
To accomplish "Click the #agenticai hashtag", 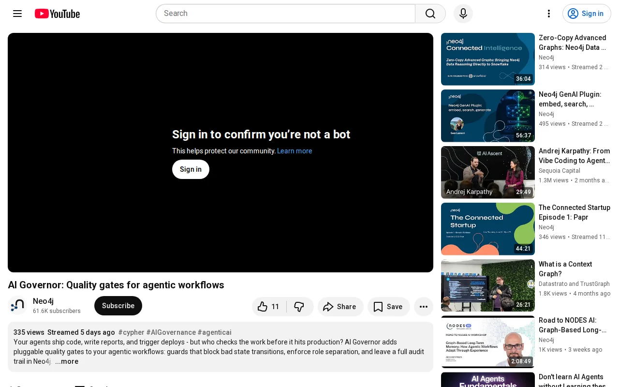I will coord(214,332).
